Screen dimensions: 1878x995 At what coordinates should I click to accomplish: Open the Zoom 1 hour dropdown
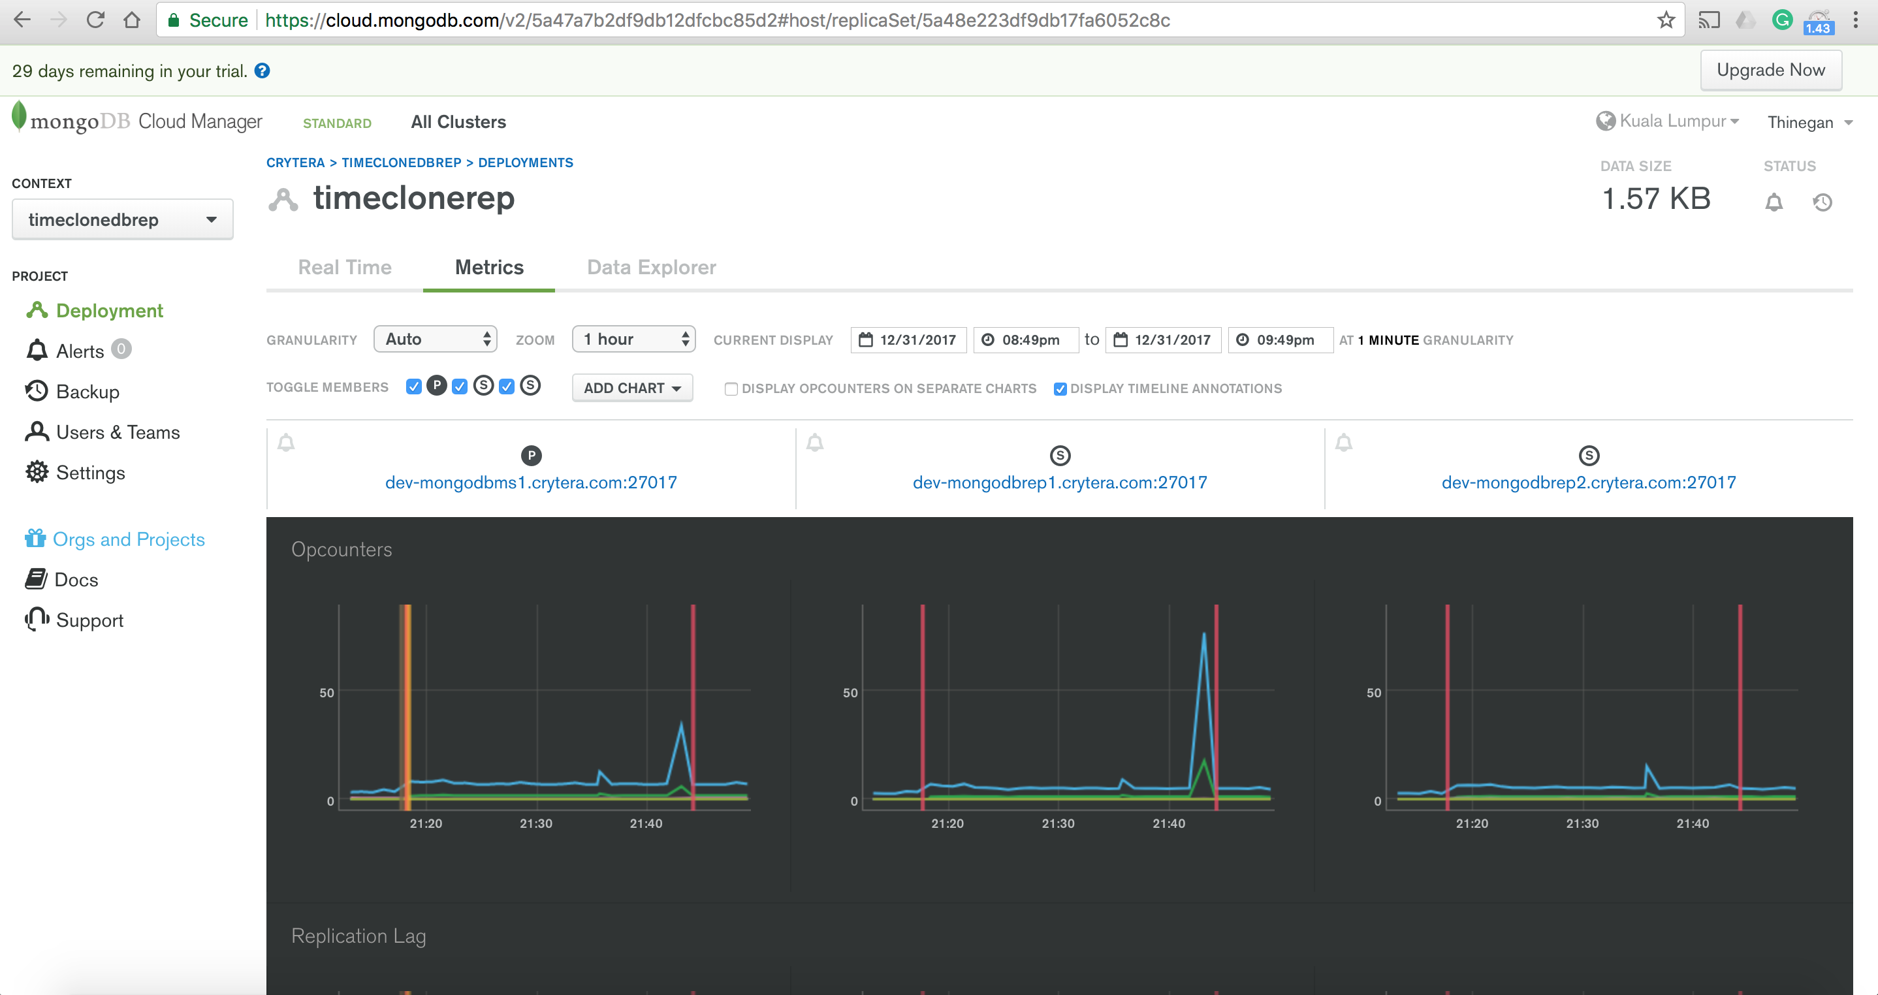[633, 339]
